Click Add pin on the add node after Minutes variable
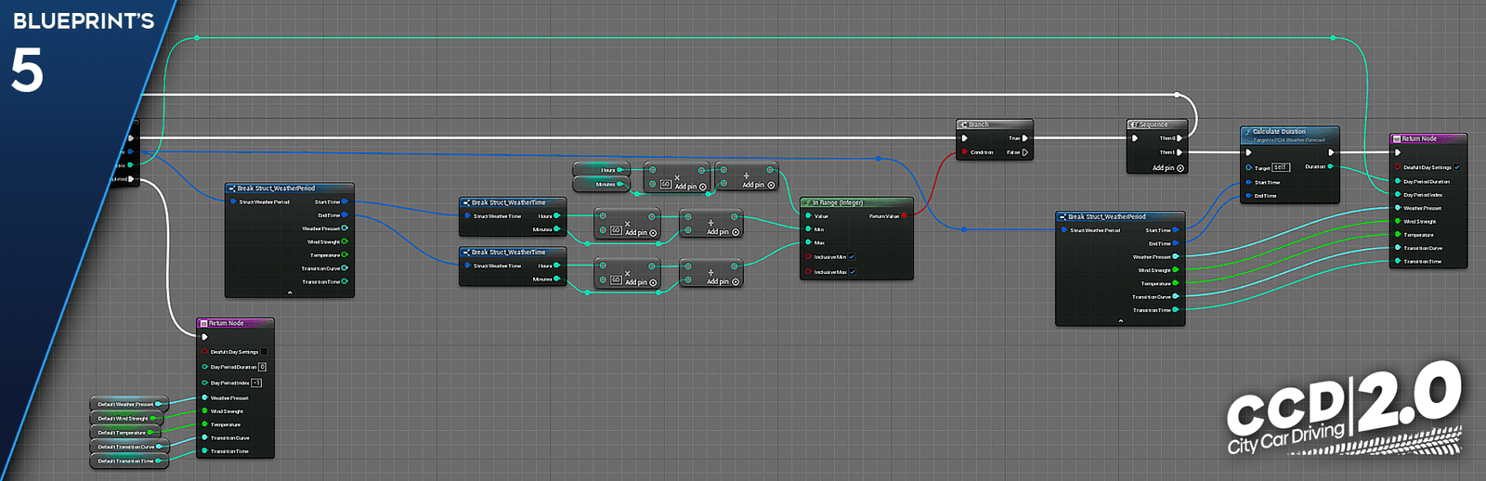The width and height of the screenshot is (1486, 481). tap(759, 185)
